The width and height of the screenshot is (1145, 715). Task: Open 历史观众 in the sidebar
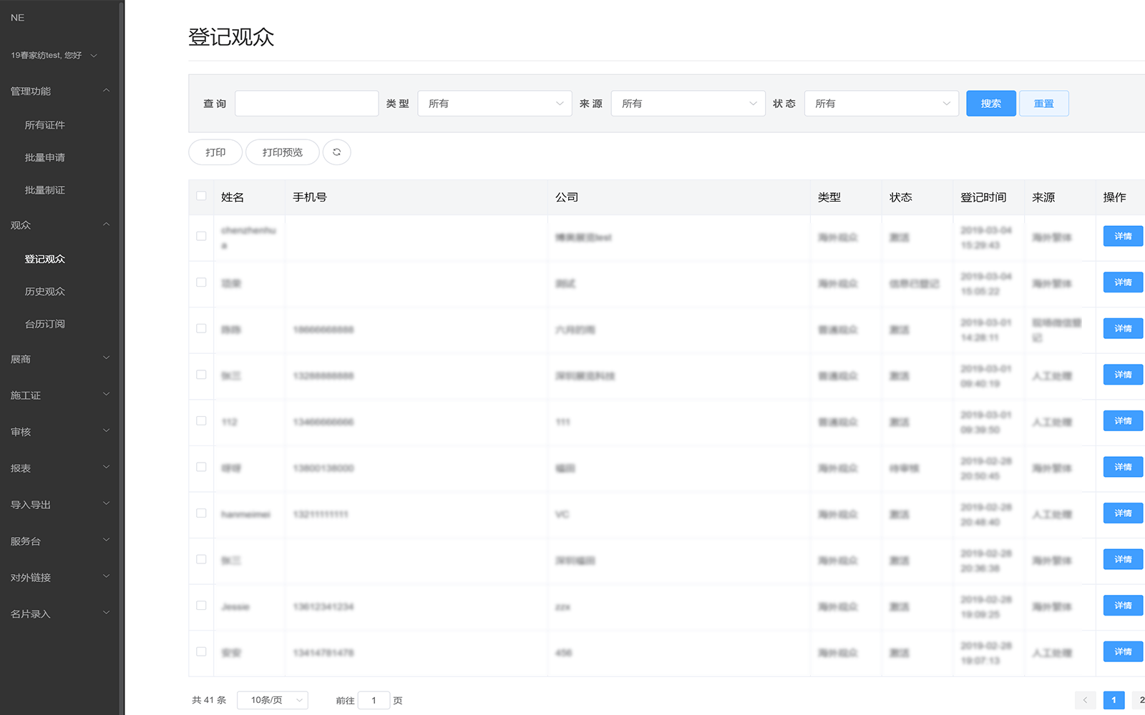(x=45, y=292)
